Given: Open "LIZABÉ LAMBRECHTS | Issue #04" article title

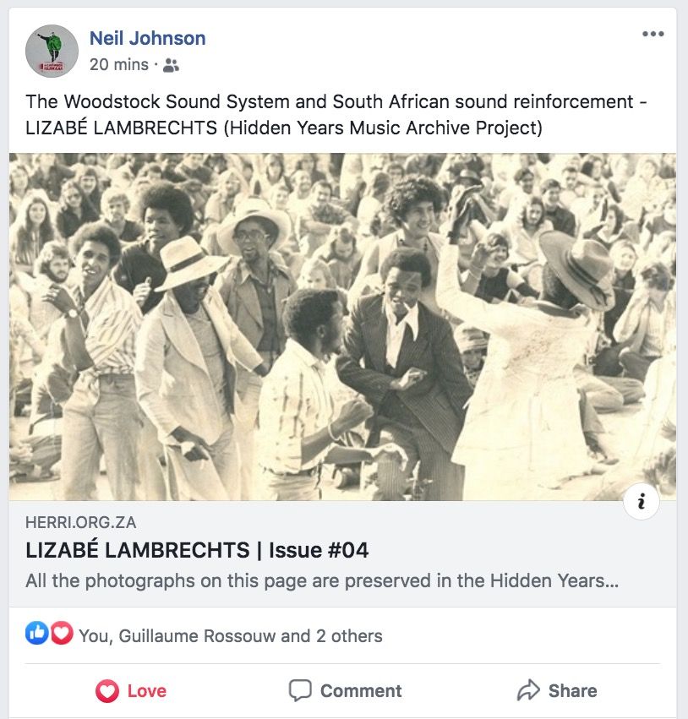Looking at the screenshot, I should (197, 550).
